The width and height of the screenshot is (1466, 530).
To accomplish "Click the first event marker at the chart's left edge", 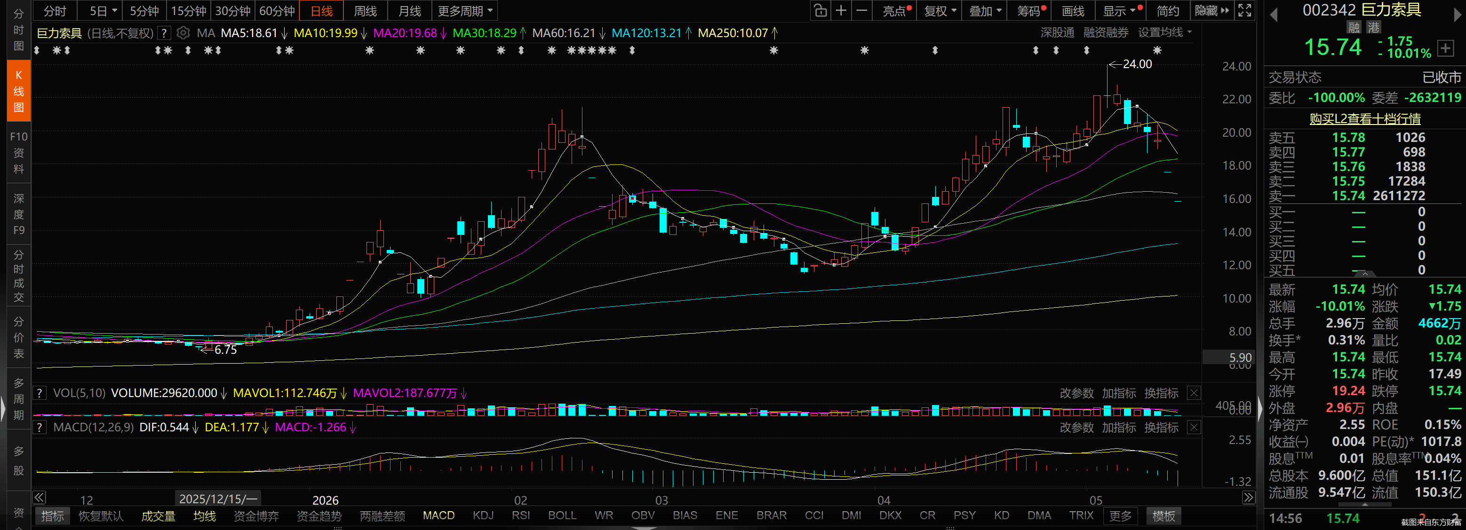I will pyautogui.click(x=37, y=51).
